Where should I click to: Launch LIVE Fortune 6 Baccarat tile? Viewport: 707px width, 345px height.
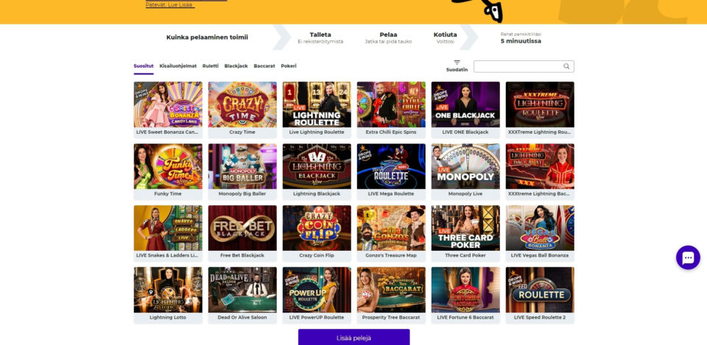tap(465, 290)
